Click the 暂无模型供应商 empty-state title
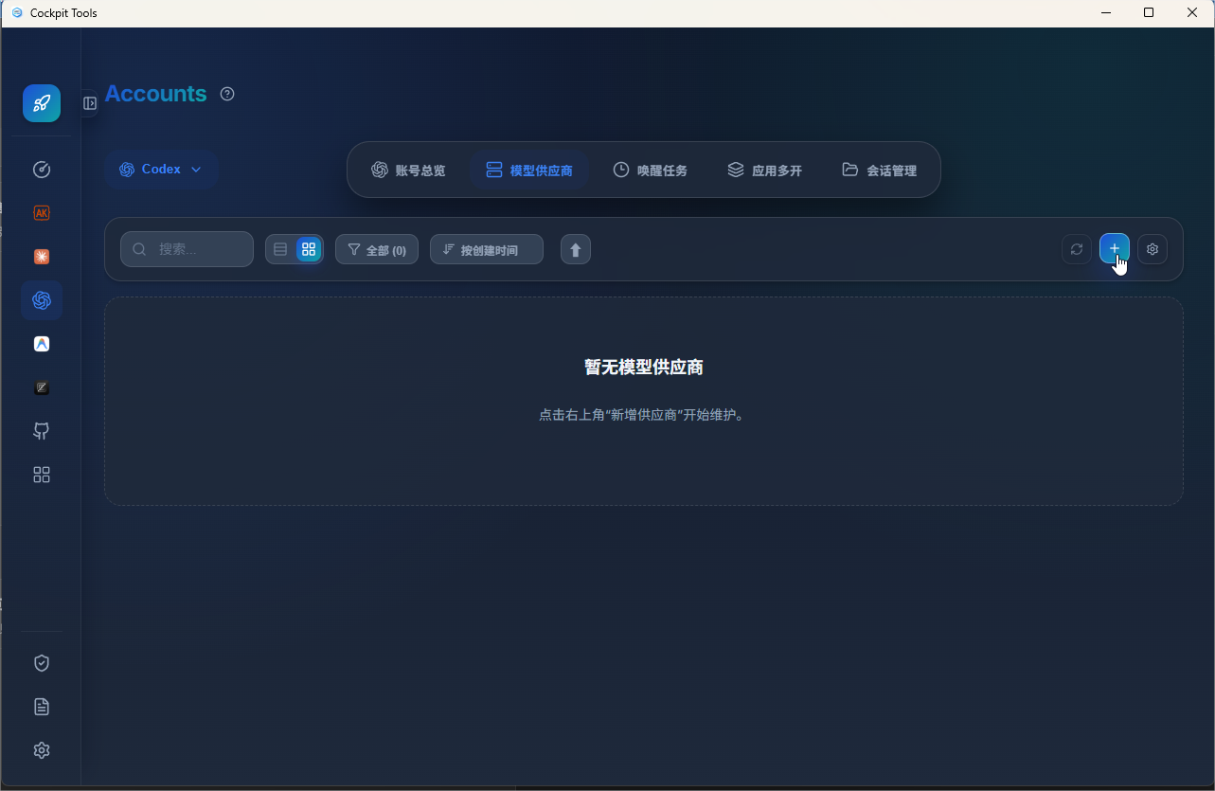The width and height of the screenshot is (1215, 791). pyautogui.click(x=644, y=367)
